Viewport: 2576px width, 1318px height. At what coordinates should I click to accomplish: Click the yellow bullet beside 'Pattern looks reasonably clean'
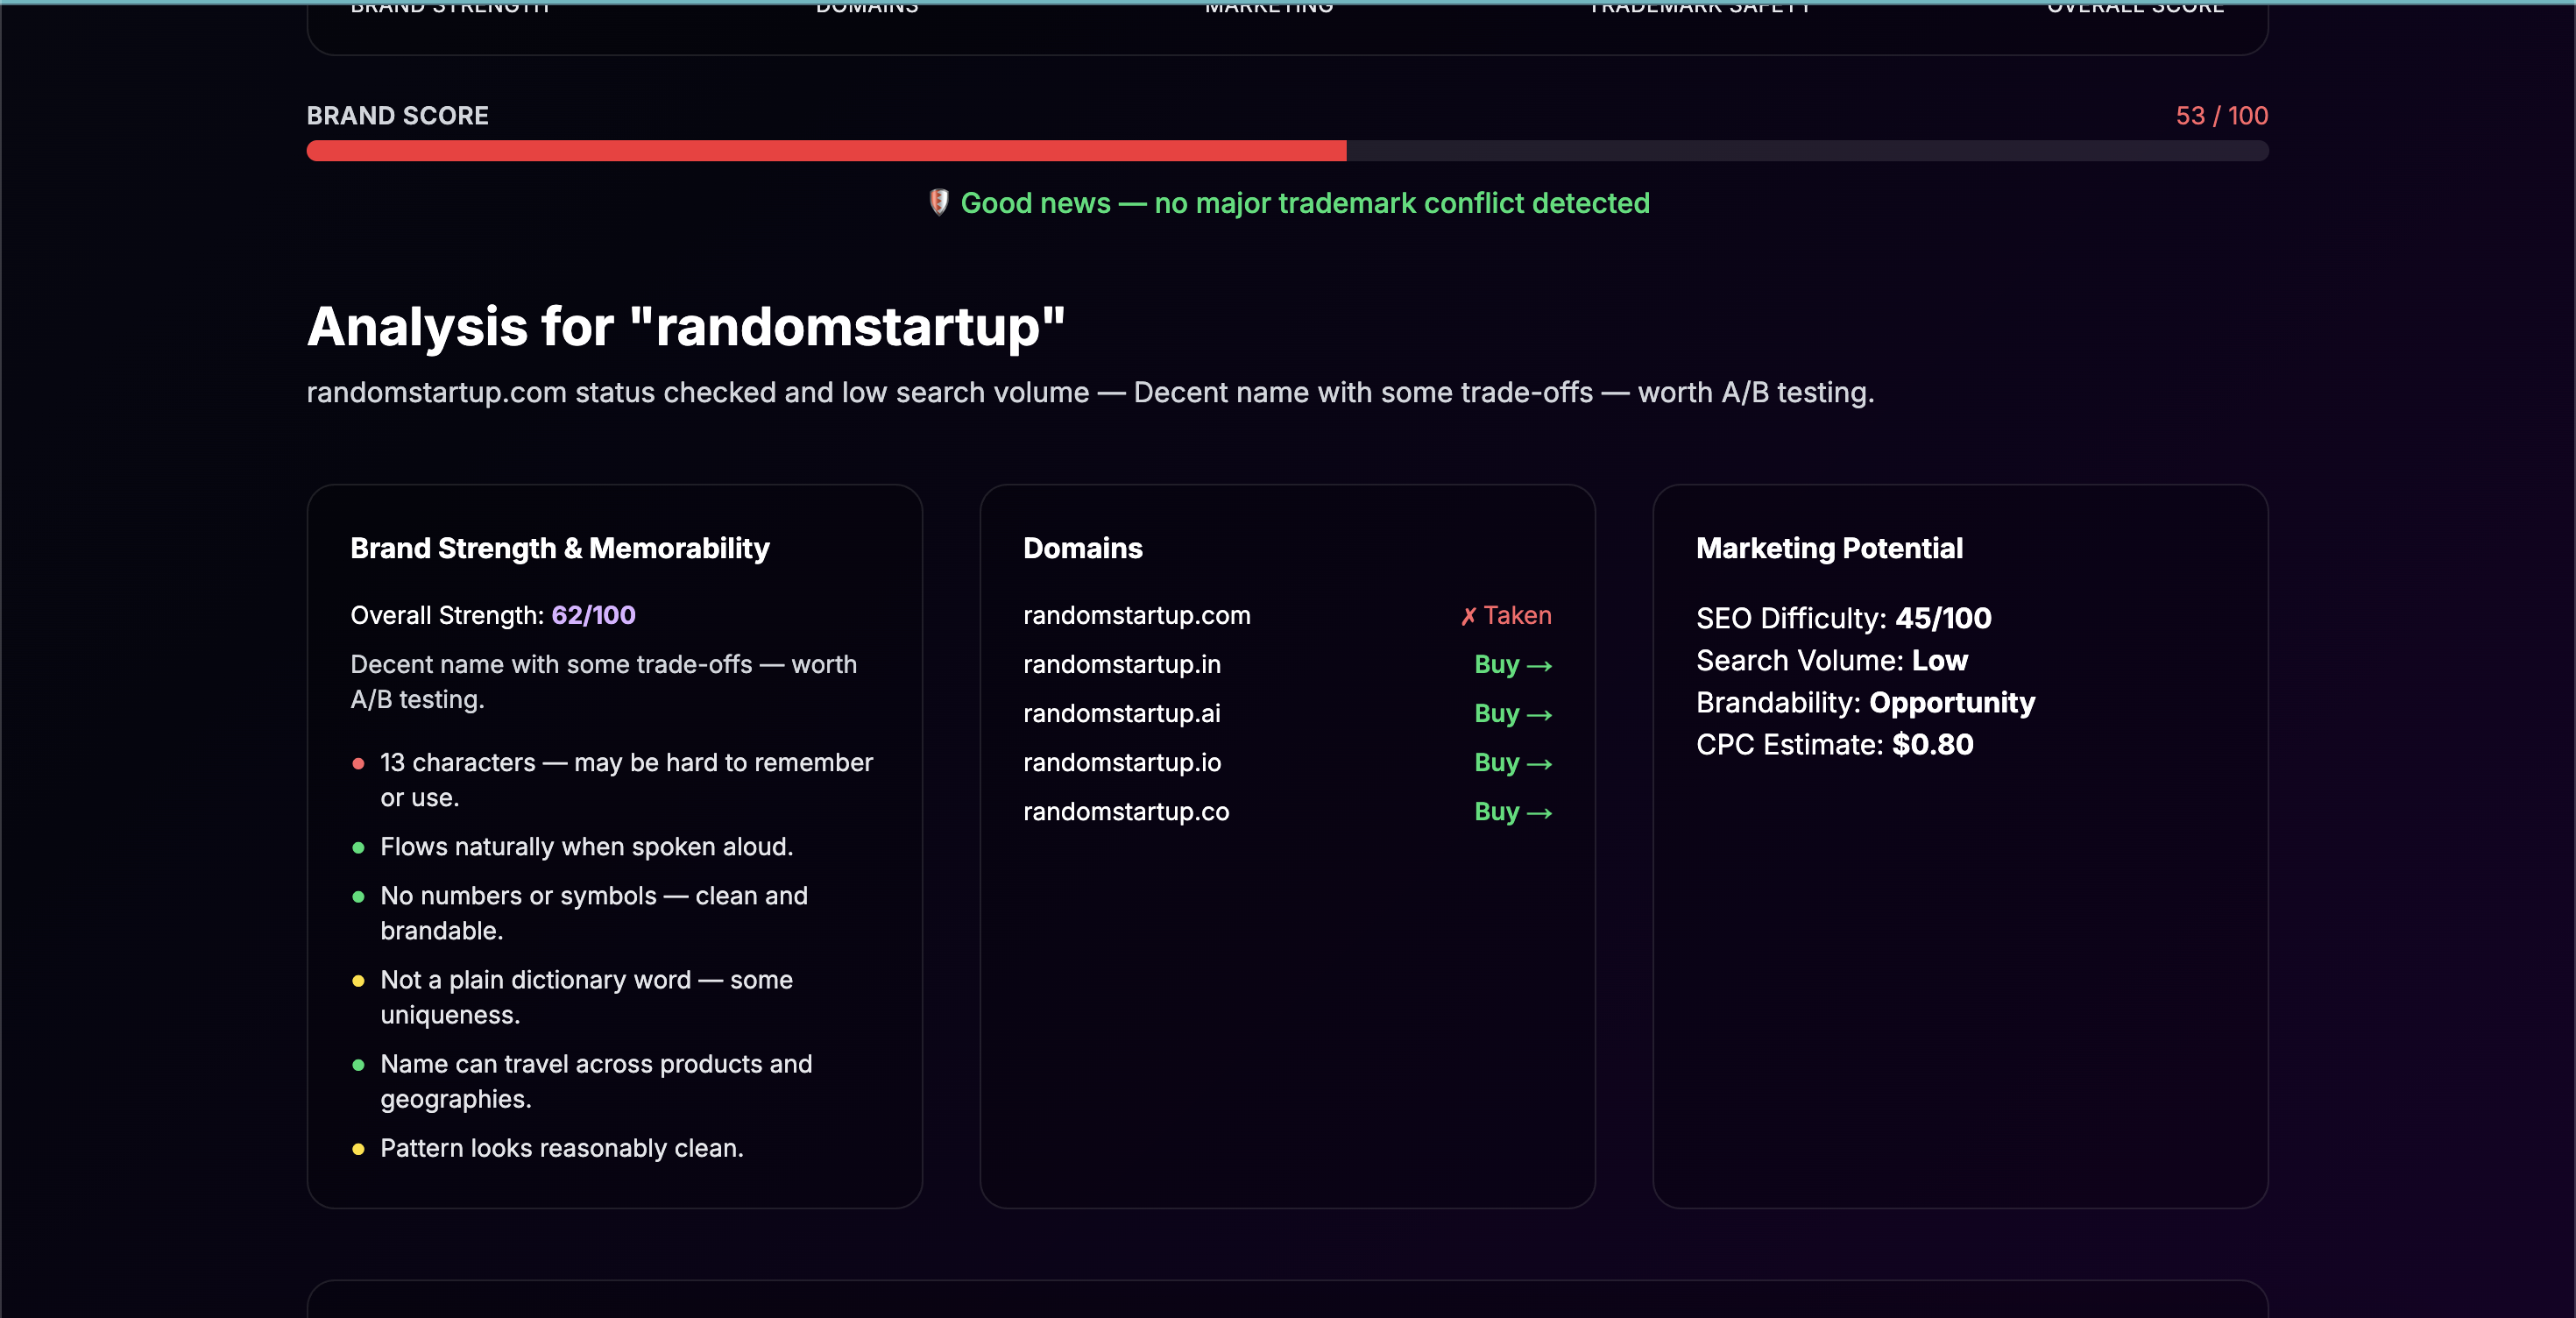click(x=360, y=1149)
